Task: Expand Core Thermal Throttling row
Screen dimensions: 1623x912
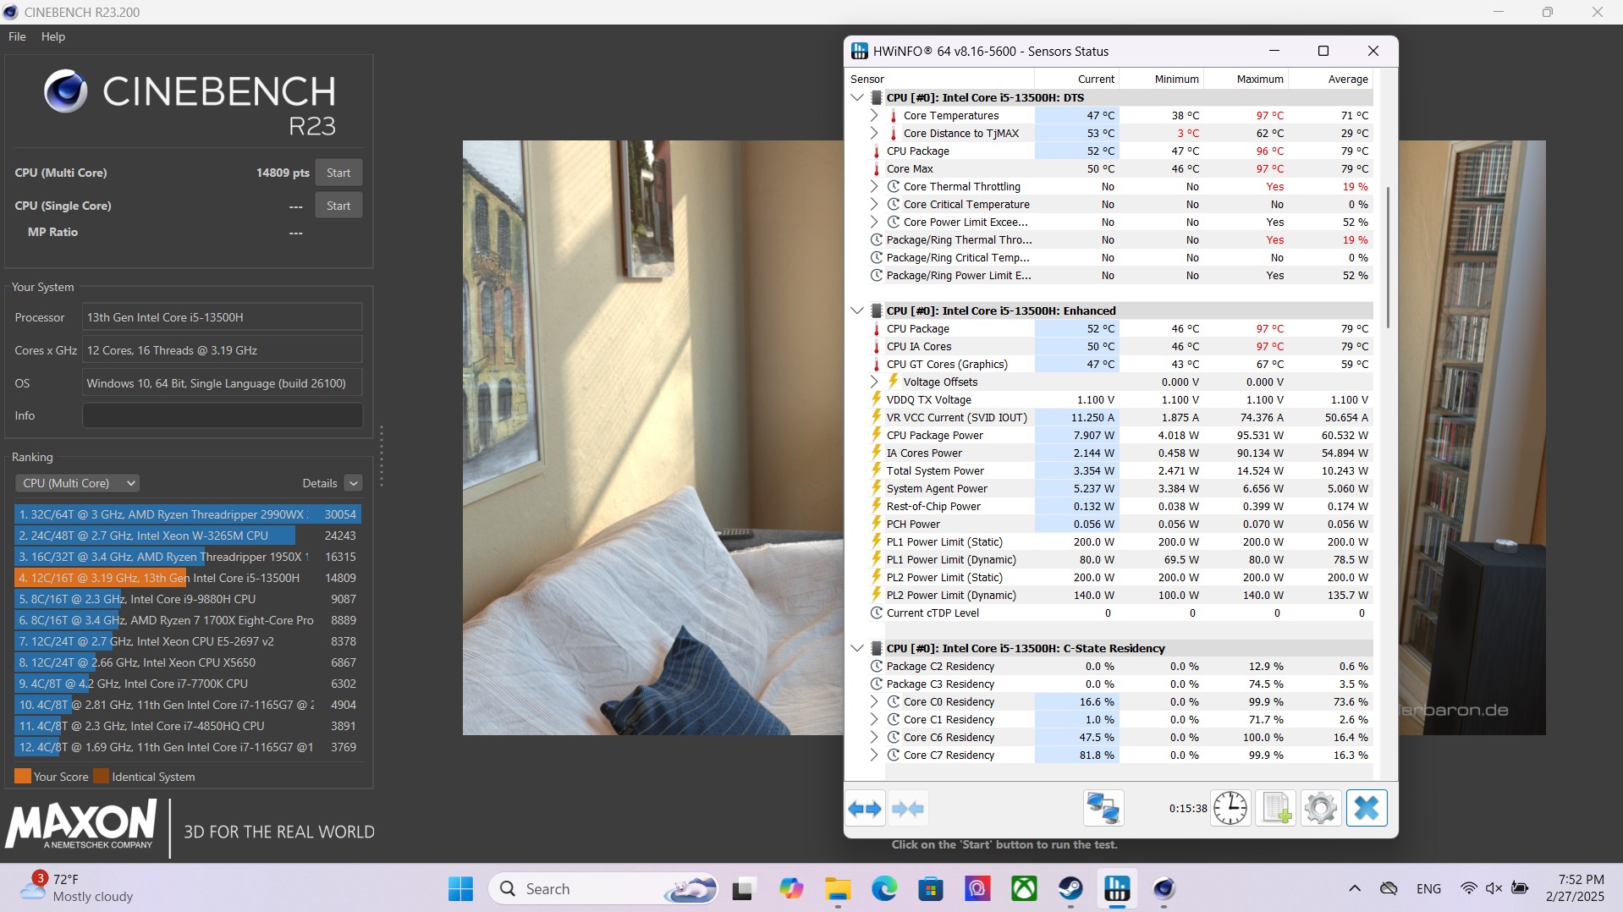Action: [874, 186]
